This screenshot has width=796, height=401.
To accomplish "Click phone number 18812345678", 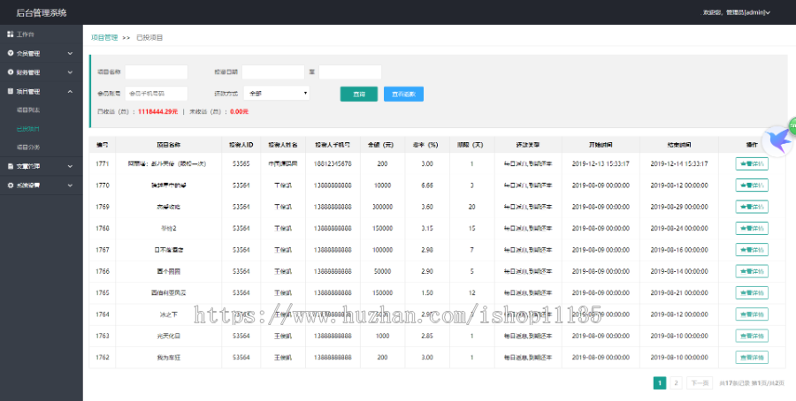I will click(333, 163).
